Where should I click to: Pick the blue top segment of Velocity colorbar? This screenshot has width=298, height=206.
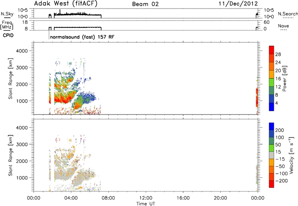[x=272, y=126]
